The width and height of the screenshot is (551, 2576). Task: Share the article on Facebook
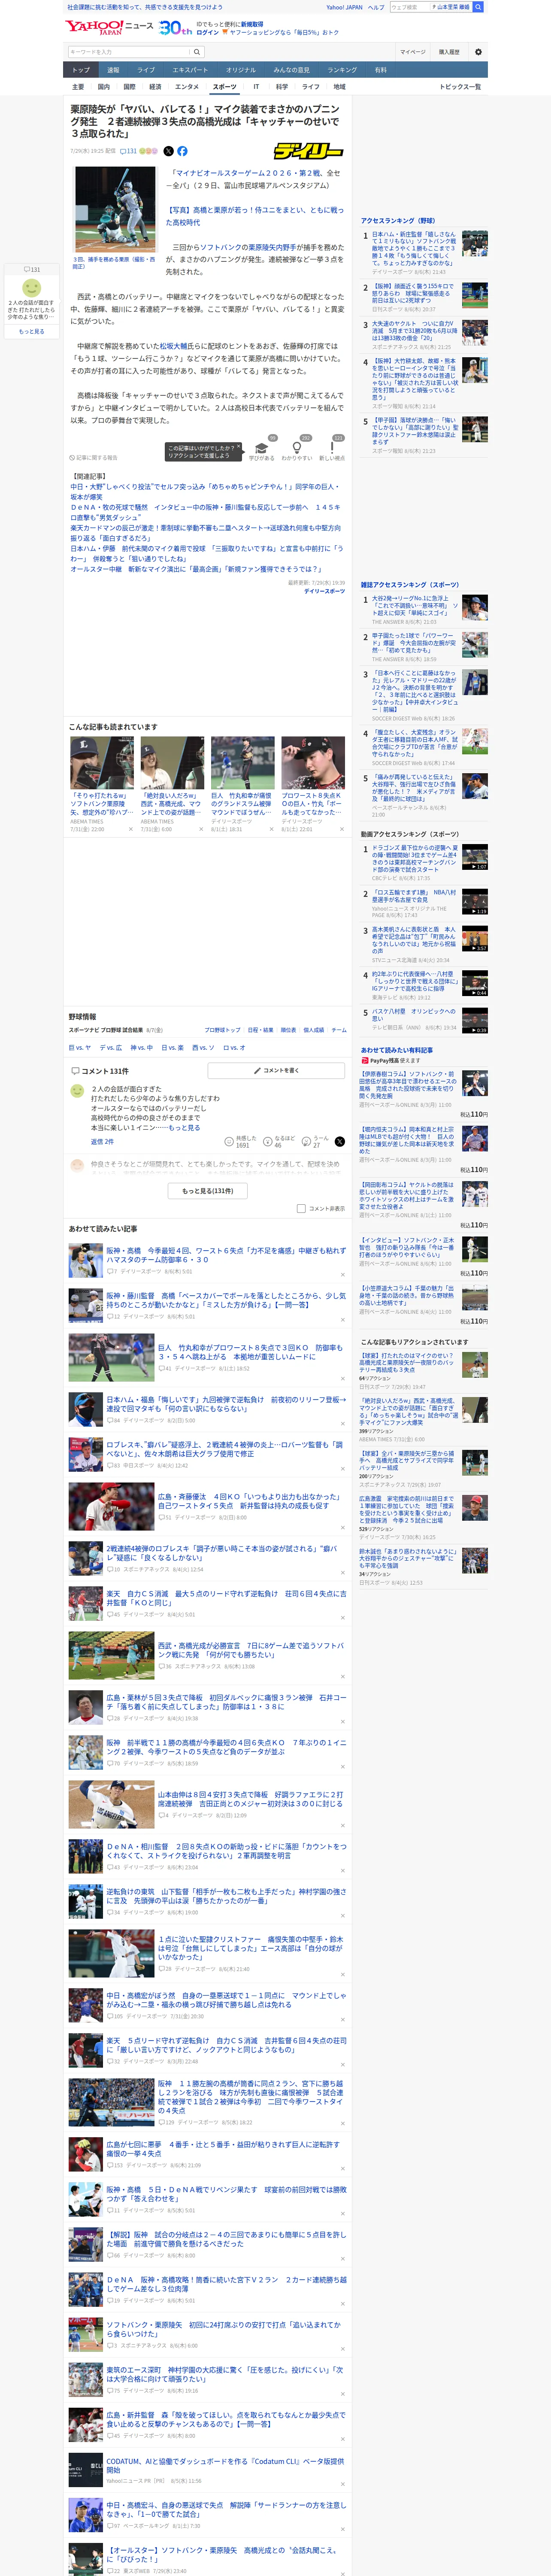point(182,151)
